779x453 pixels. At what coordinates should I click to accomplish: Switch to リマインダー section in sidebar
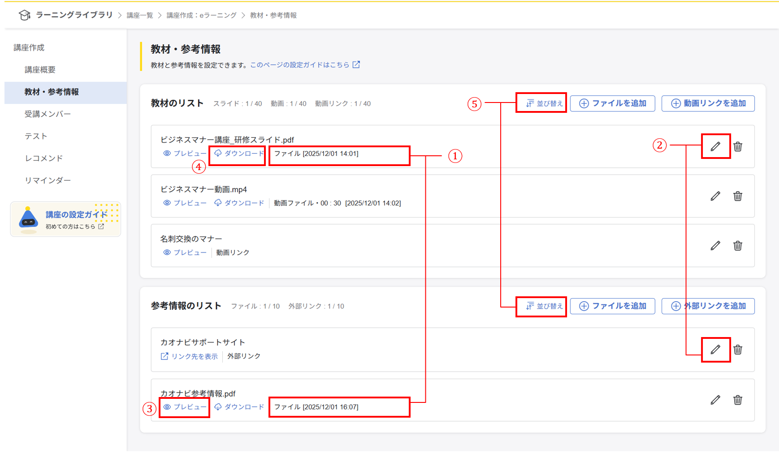(x=47, y=180)
